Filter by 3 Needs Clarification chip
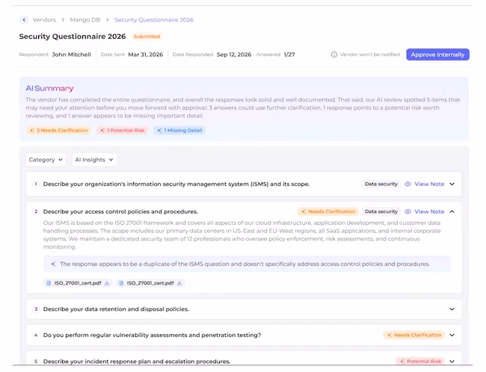The width and height of the screenshot is (486, 372). tap(58, 131)
